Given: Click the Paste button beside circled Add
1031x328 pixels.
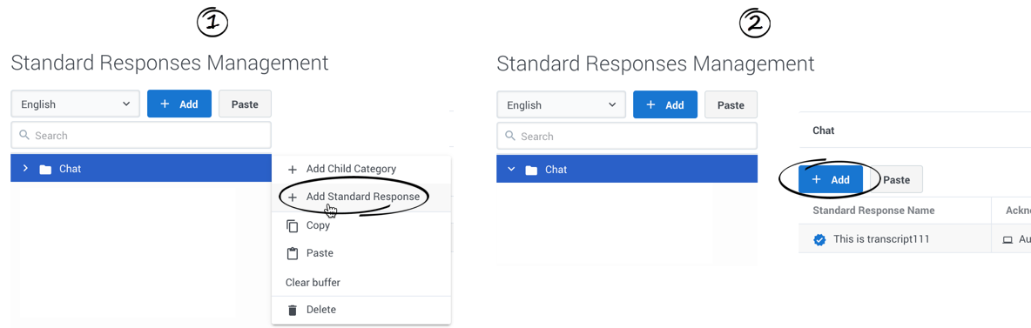Looking at the screenshot, I should [896, 179].
